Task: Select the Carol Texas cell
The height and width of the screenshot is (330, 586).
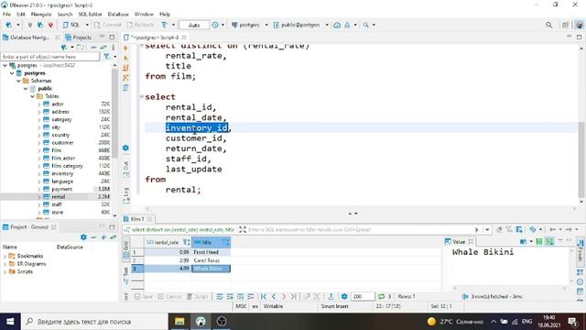Action: pyautogui.click(x=211, y=260)
